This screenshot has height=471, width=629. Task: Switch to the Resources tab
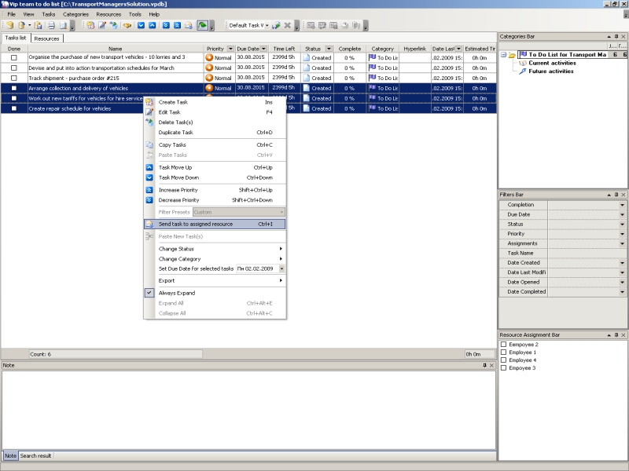pos(47,38)
